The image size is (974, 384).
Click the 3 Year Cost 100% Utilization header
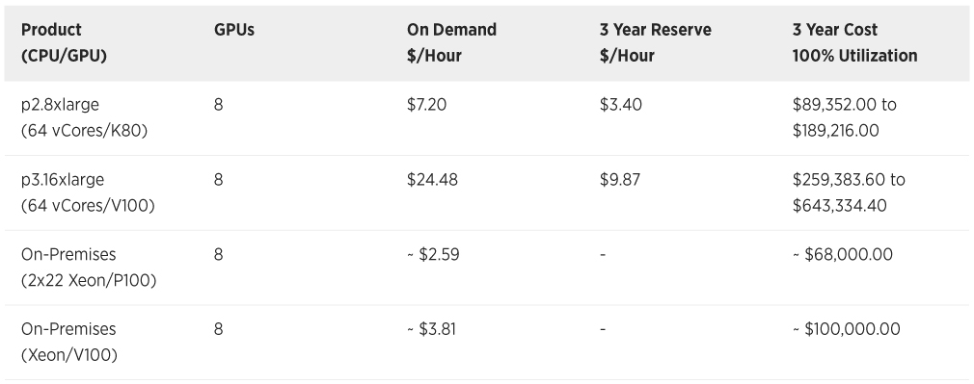click(x=854, y=42)
